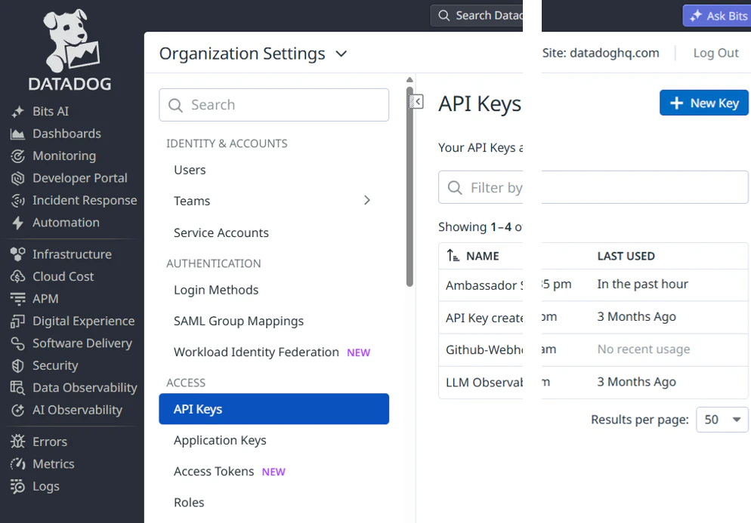The width and height of the screenshot is (751, 523).
Task: Focus the settings Search input field
Action: [x=274, y=105]
